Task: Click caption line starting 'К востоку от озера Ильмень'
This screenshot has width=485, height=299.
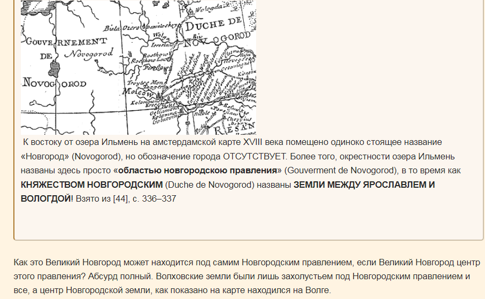Action: click(x=232, y=142)
